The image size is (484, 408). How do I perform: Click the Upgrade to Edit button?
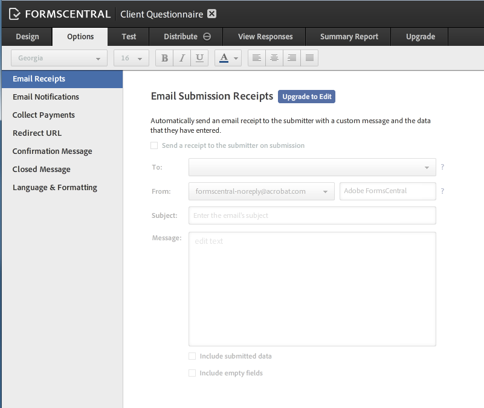point(306,97)
